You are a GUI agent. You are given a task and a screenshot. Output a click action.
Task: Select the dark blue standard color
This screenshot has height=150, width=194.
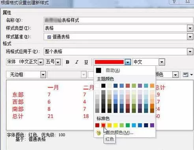point(146,125)
